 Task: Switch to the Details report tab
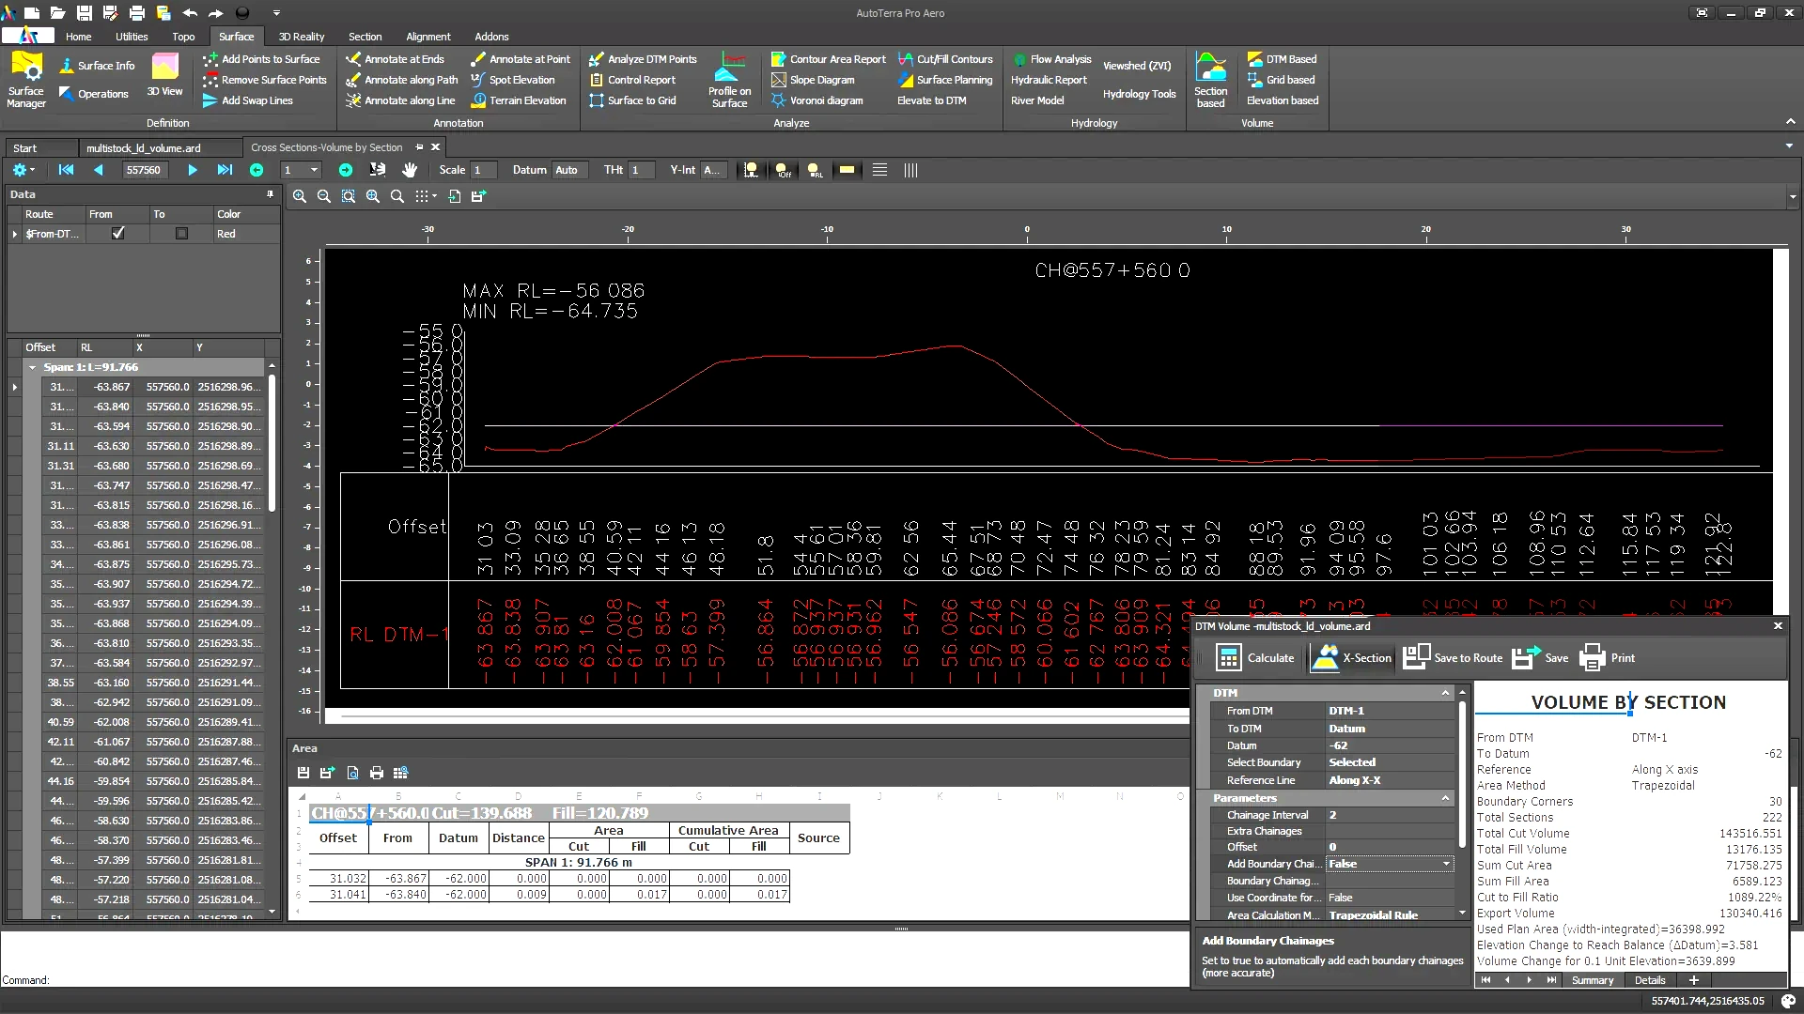pos(1650,980)
